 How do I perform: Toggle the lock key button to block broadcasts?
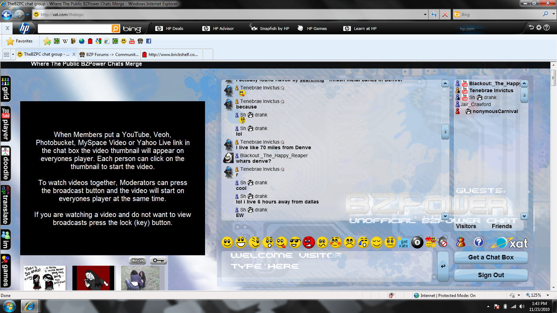(x=158, y=260)
